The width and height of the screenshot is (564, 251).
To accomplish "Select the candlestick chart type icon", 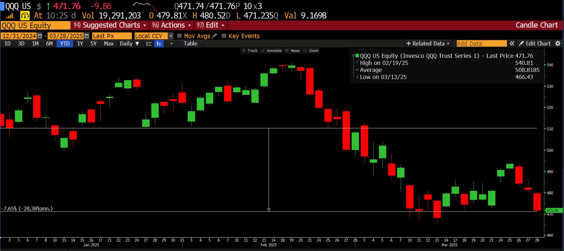I will point(159,44).
